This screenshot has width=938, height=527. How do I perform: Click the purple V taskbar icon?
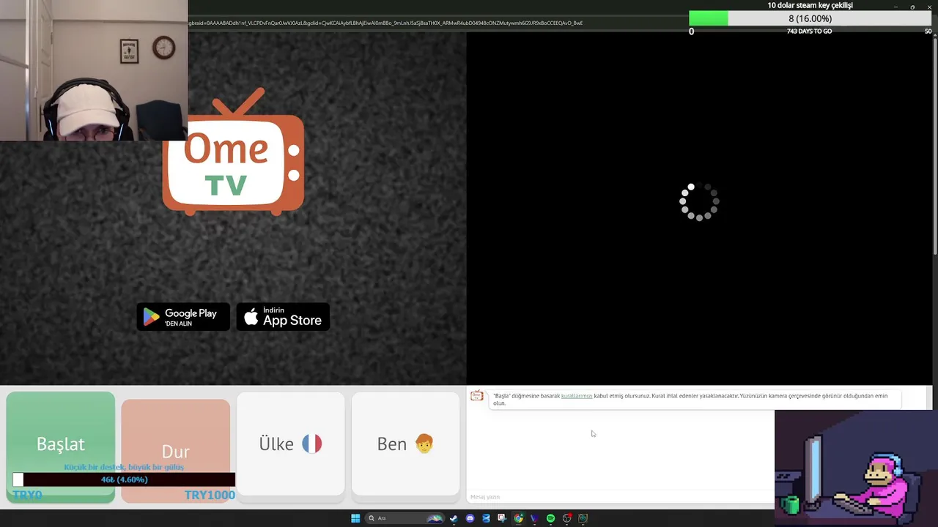point(534,518)
